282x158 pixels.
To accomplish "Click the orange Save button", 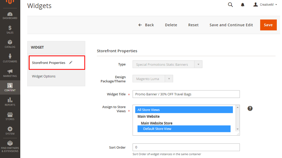I will [x=268, y=25].
